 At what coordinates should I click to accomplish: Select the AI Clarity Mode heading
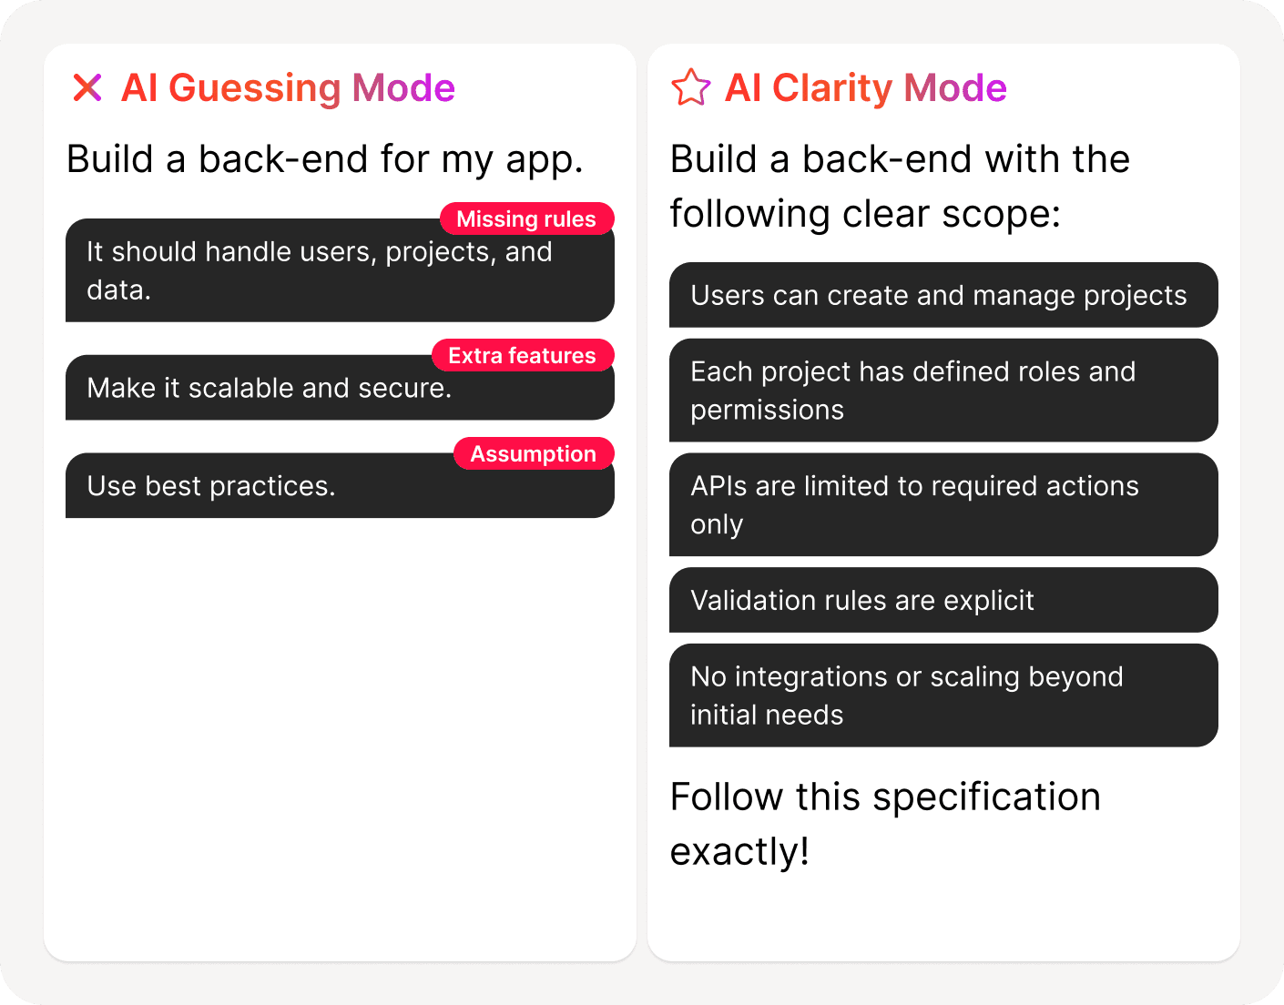tap(865, 88)
